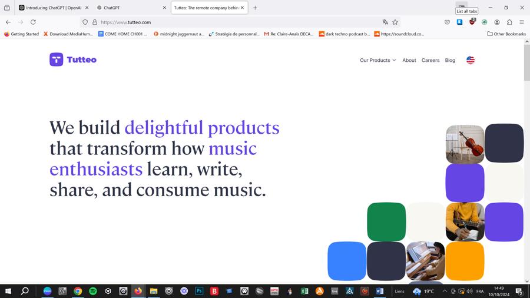530x298 pixels.
Task: Open the Stratégie de personnal... bookmark
Action: point(234,34)
